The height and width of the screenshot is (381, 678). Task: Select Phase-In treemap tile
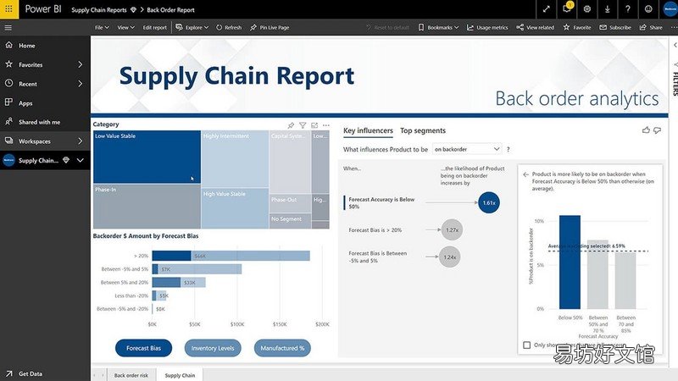tap(147, 207)
